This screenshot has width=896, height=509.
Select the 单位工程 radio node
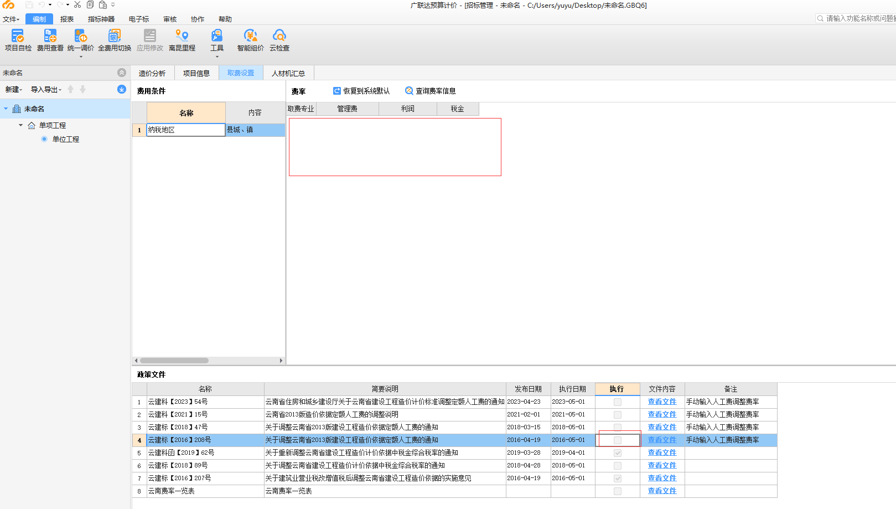tap(44, 139)
